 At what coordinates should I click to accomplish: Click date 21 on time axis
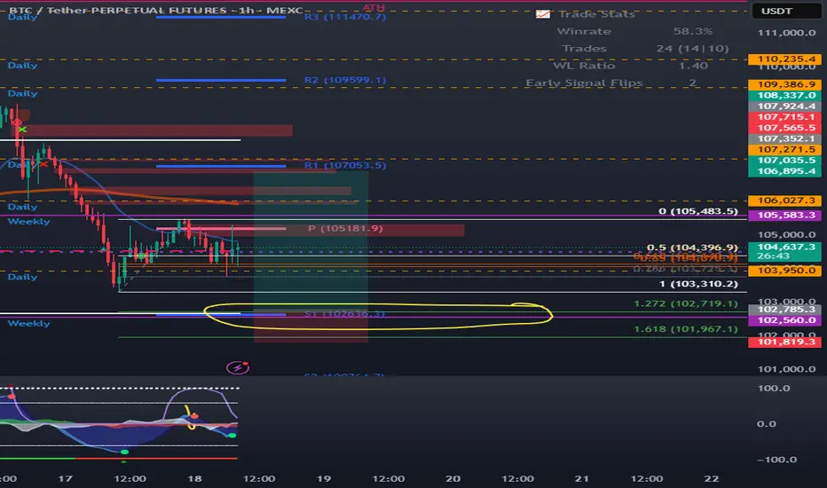(x=582, y=478)
